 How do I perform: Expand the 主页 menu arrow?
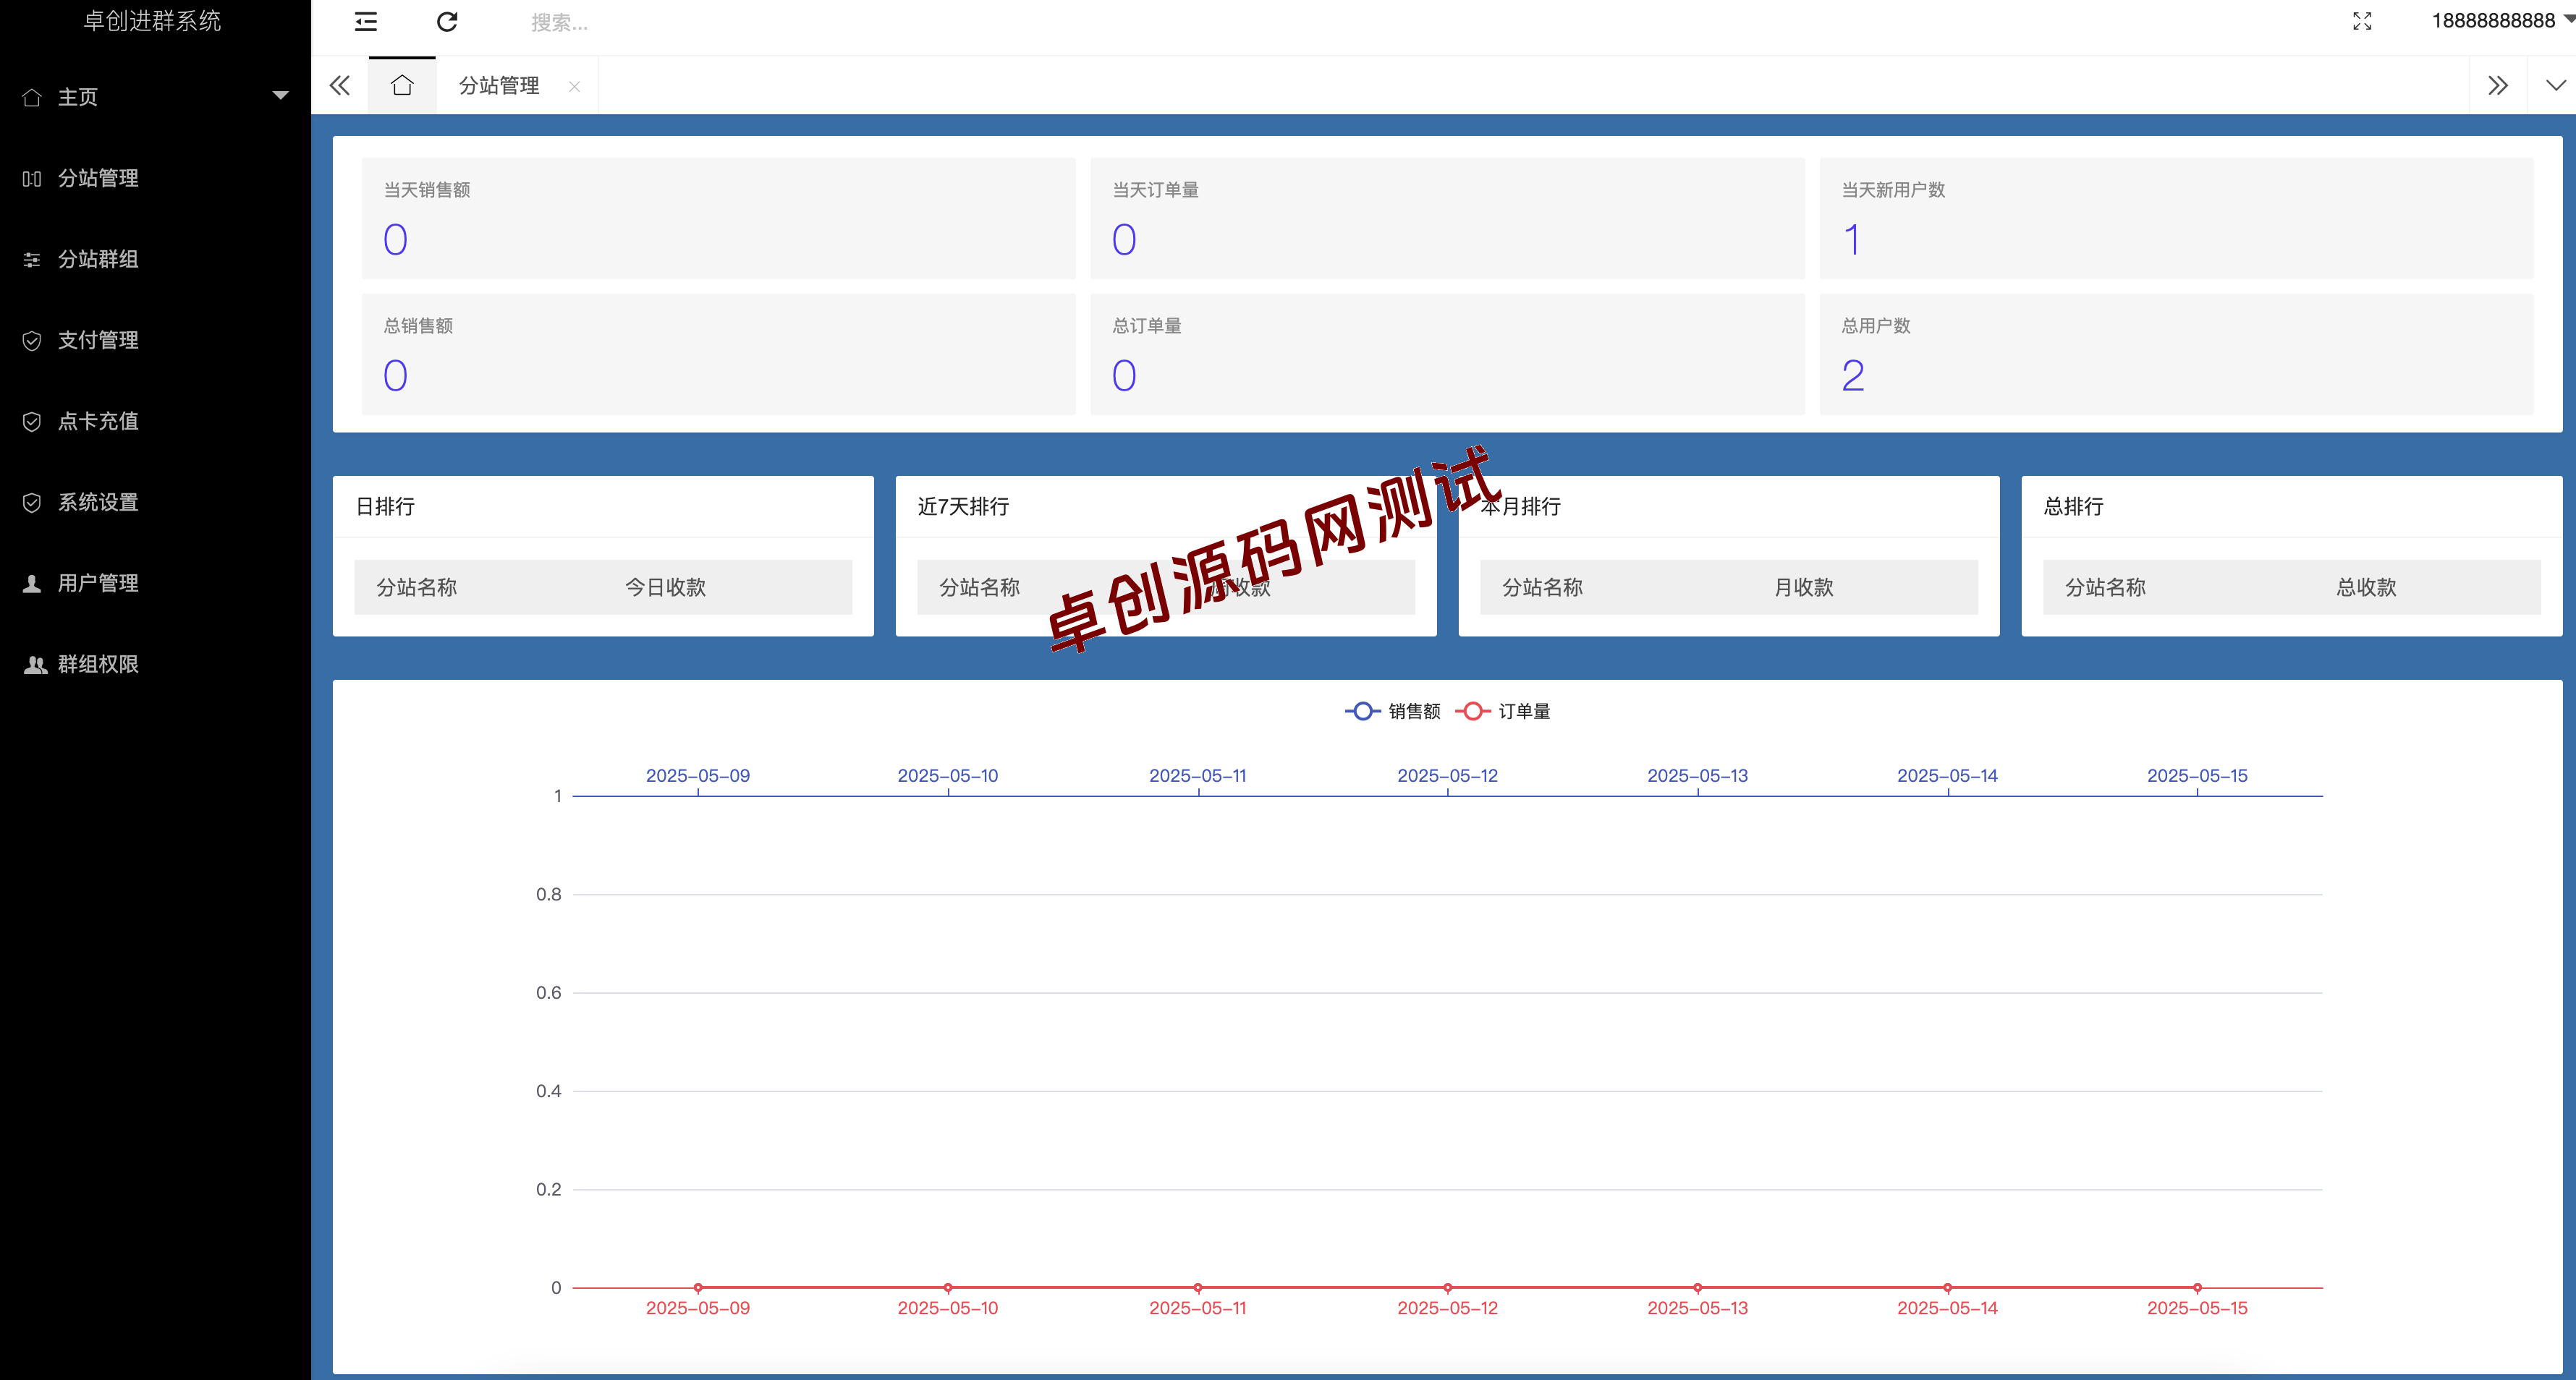pos(280,96)
